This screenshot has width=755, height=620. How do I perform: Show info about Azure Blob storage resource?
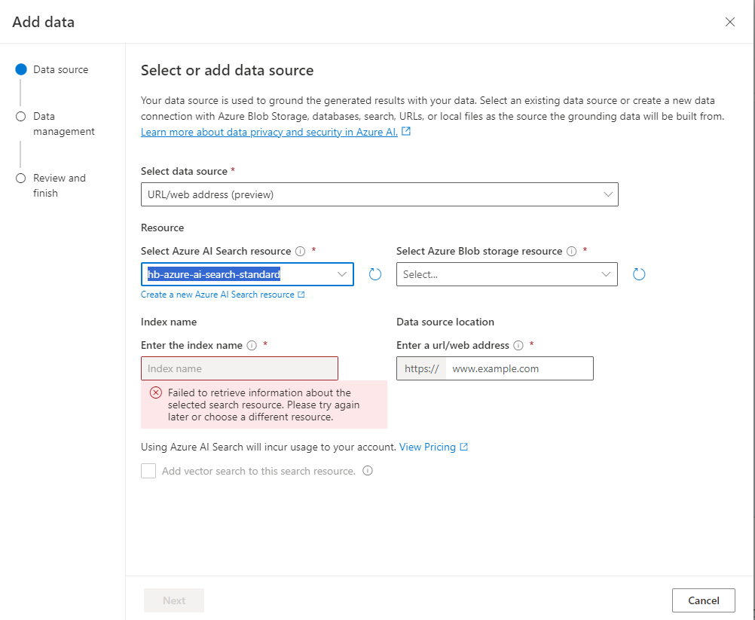tap(571, 252)
